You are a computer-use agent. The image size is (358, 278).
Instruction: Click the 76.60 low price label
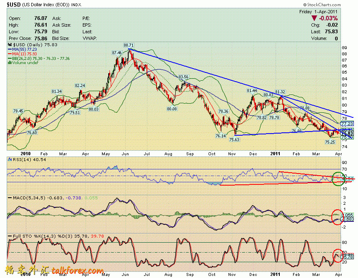coord(32,133)
